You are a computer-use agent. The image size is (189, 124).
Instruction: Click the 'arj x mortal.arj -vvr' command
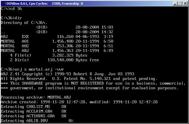click(x=39, y=69)
